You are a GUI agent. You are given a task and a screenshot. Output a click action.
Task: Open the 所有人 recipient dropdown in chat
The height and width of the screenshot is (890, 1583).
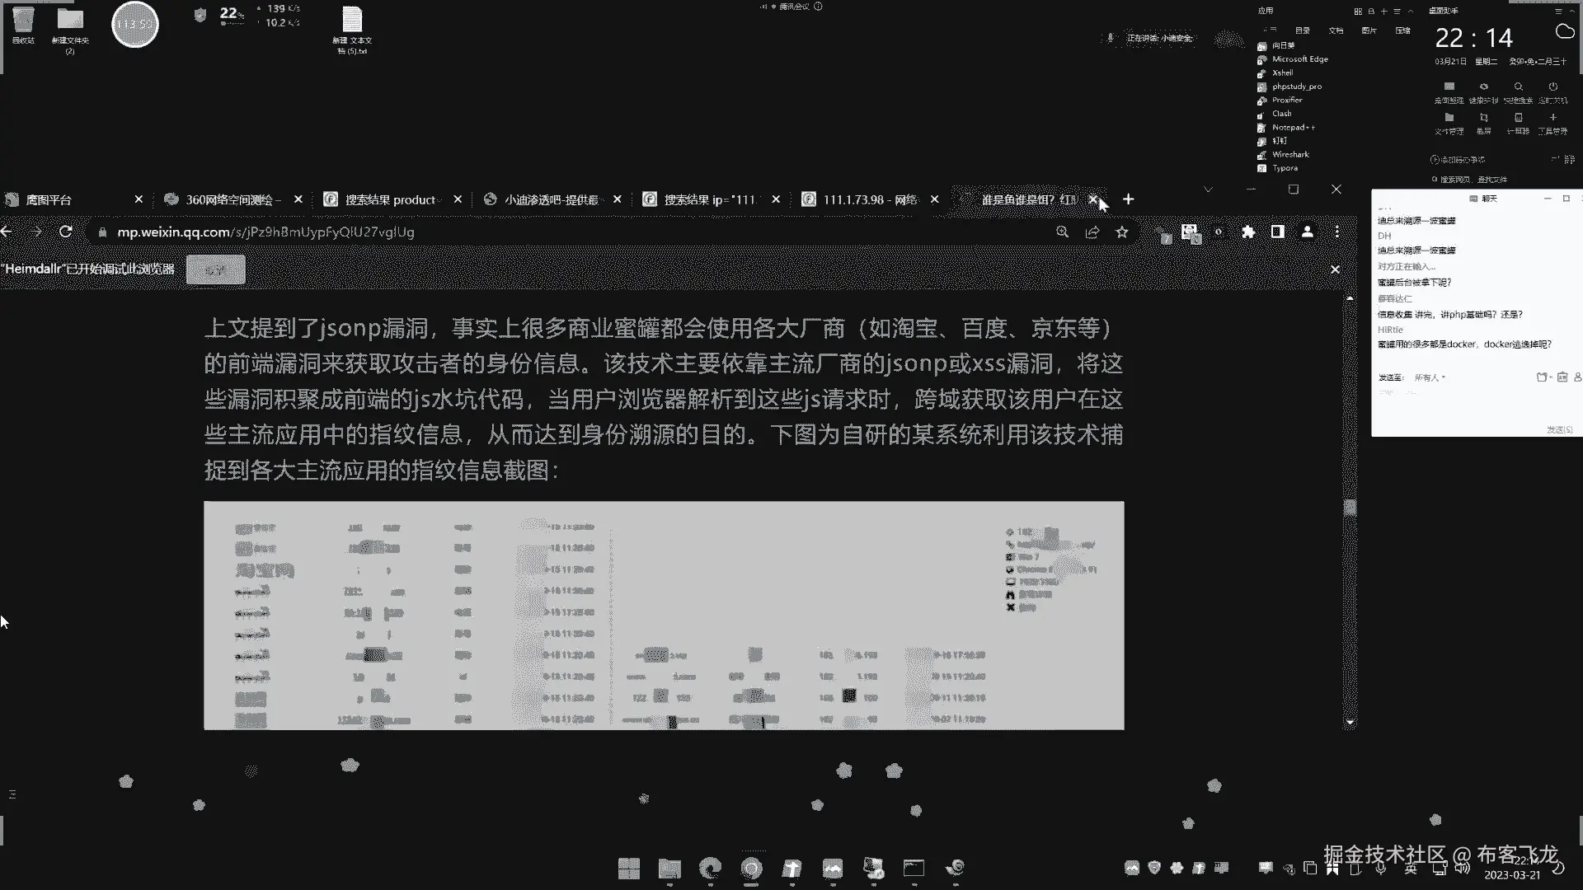pos(1430,377)
